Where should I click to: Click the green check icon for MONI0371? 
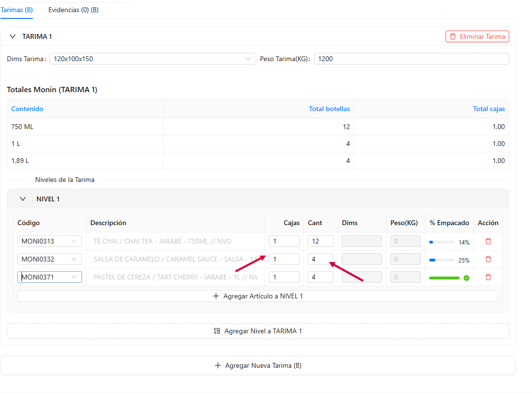466,278
